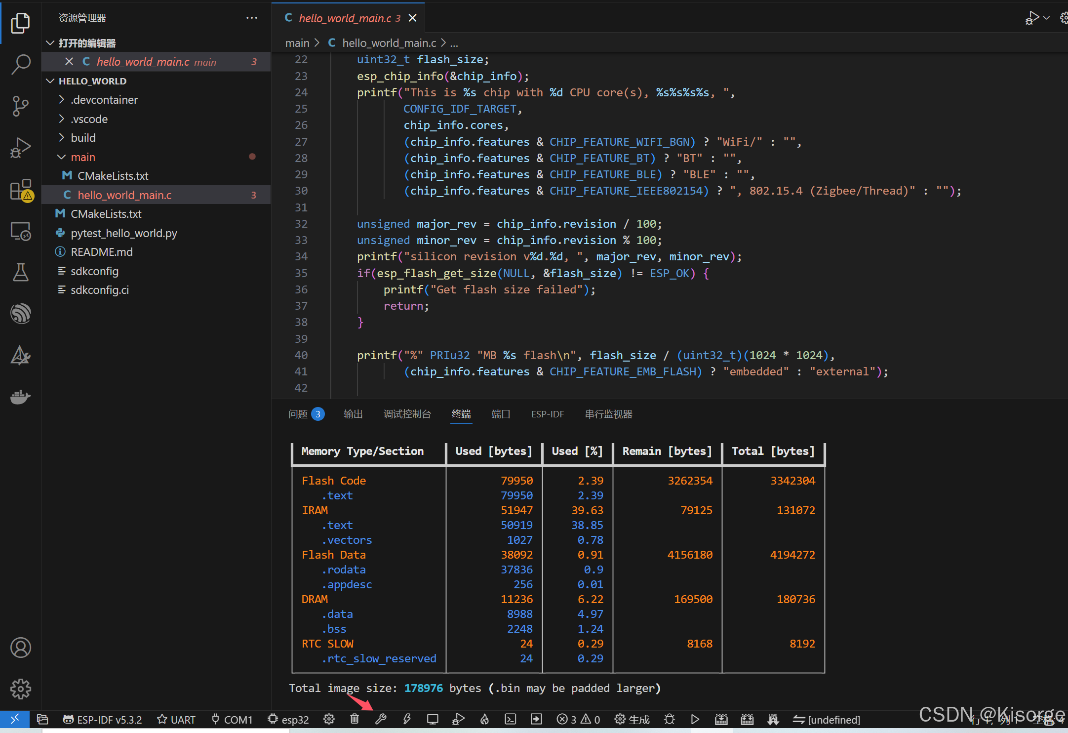Open the Testing flask view
This screenshot has width=1068, height=733.
pos(20,272)
